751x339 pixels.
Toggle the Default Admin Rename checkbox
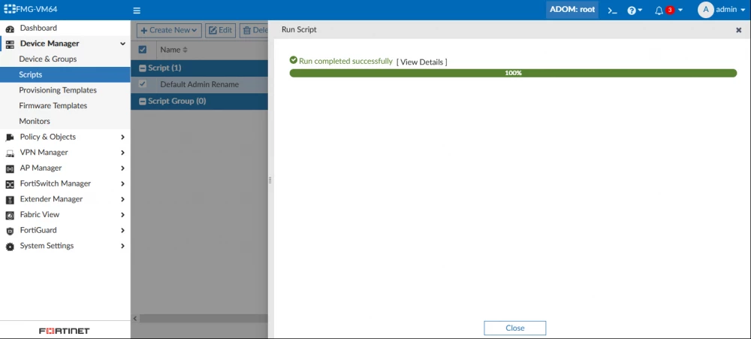(142, 84)
